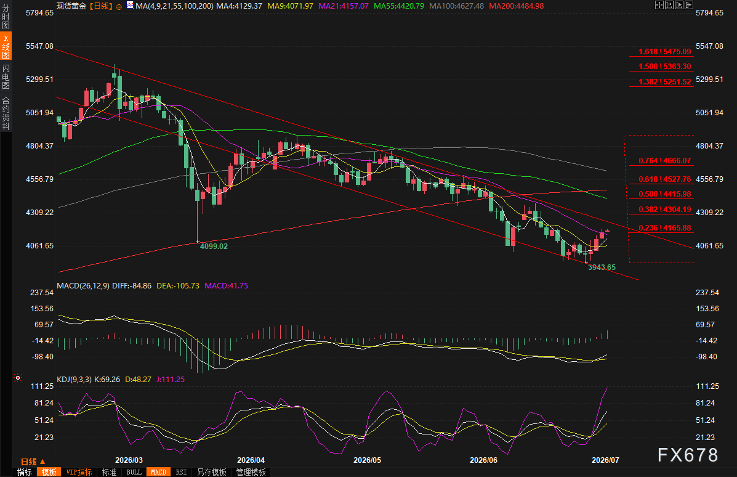This screenshot has height=477, width=737.
Task: Apply the RSI template
Action: (x=181, y=472)
